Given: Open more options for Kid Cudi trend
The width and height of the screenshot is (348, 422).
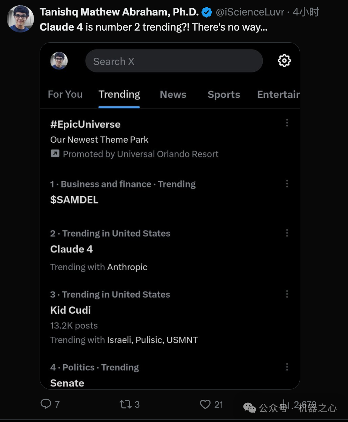Looking at the screenshot, I should tap(287, 294).
